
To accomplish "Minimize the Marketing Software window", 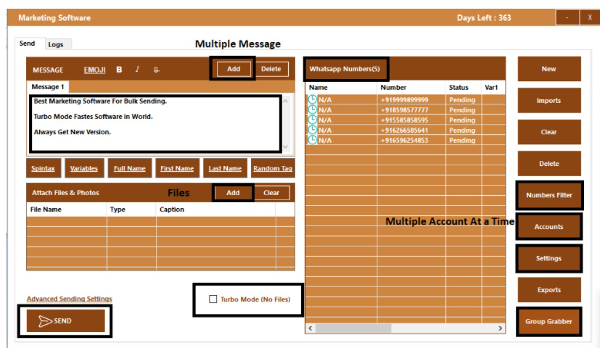I will (x=567, y=17).
